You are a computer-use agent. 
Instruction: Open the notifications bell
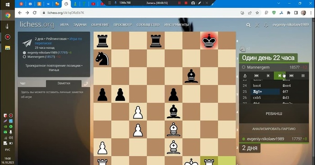coord(266,25)
